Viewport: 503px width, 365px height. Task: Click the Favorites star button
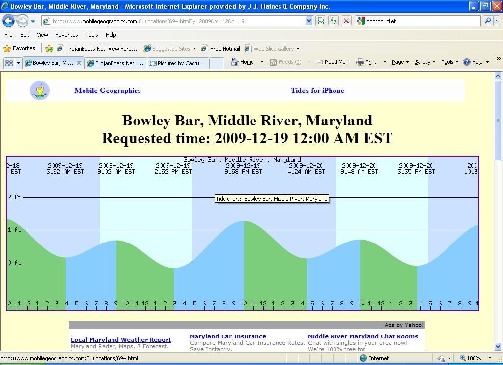coord(19,49)
